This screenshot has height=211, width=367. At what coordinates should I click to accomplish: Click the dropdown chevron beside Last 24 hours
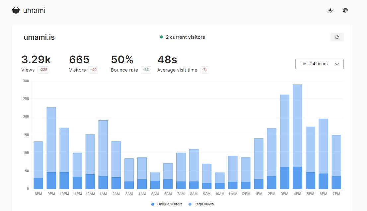tap(337, 64)
